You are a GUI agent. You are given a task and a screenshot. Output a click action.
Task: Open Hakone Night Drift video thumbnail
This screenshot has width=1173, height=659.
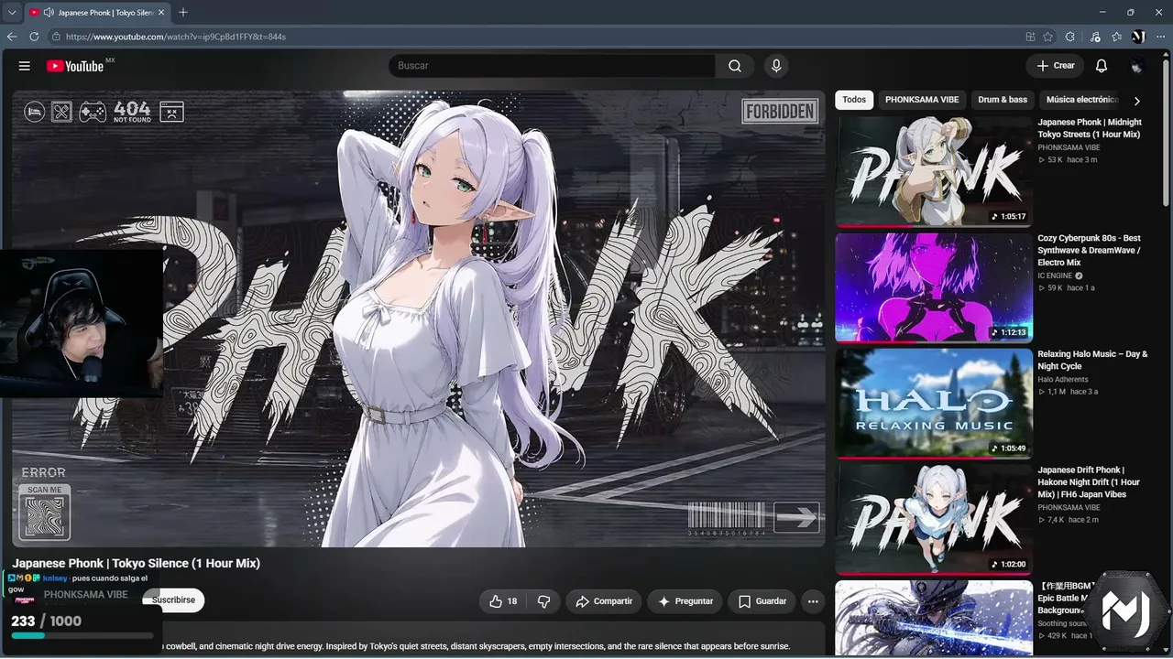coord(934,519)
